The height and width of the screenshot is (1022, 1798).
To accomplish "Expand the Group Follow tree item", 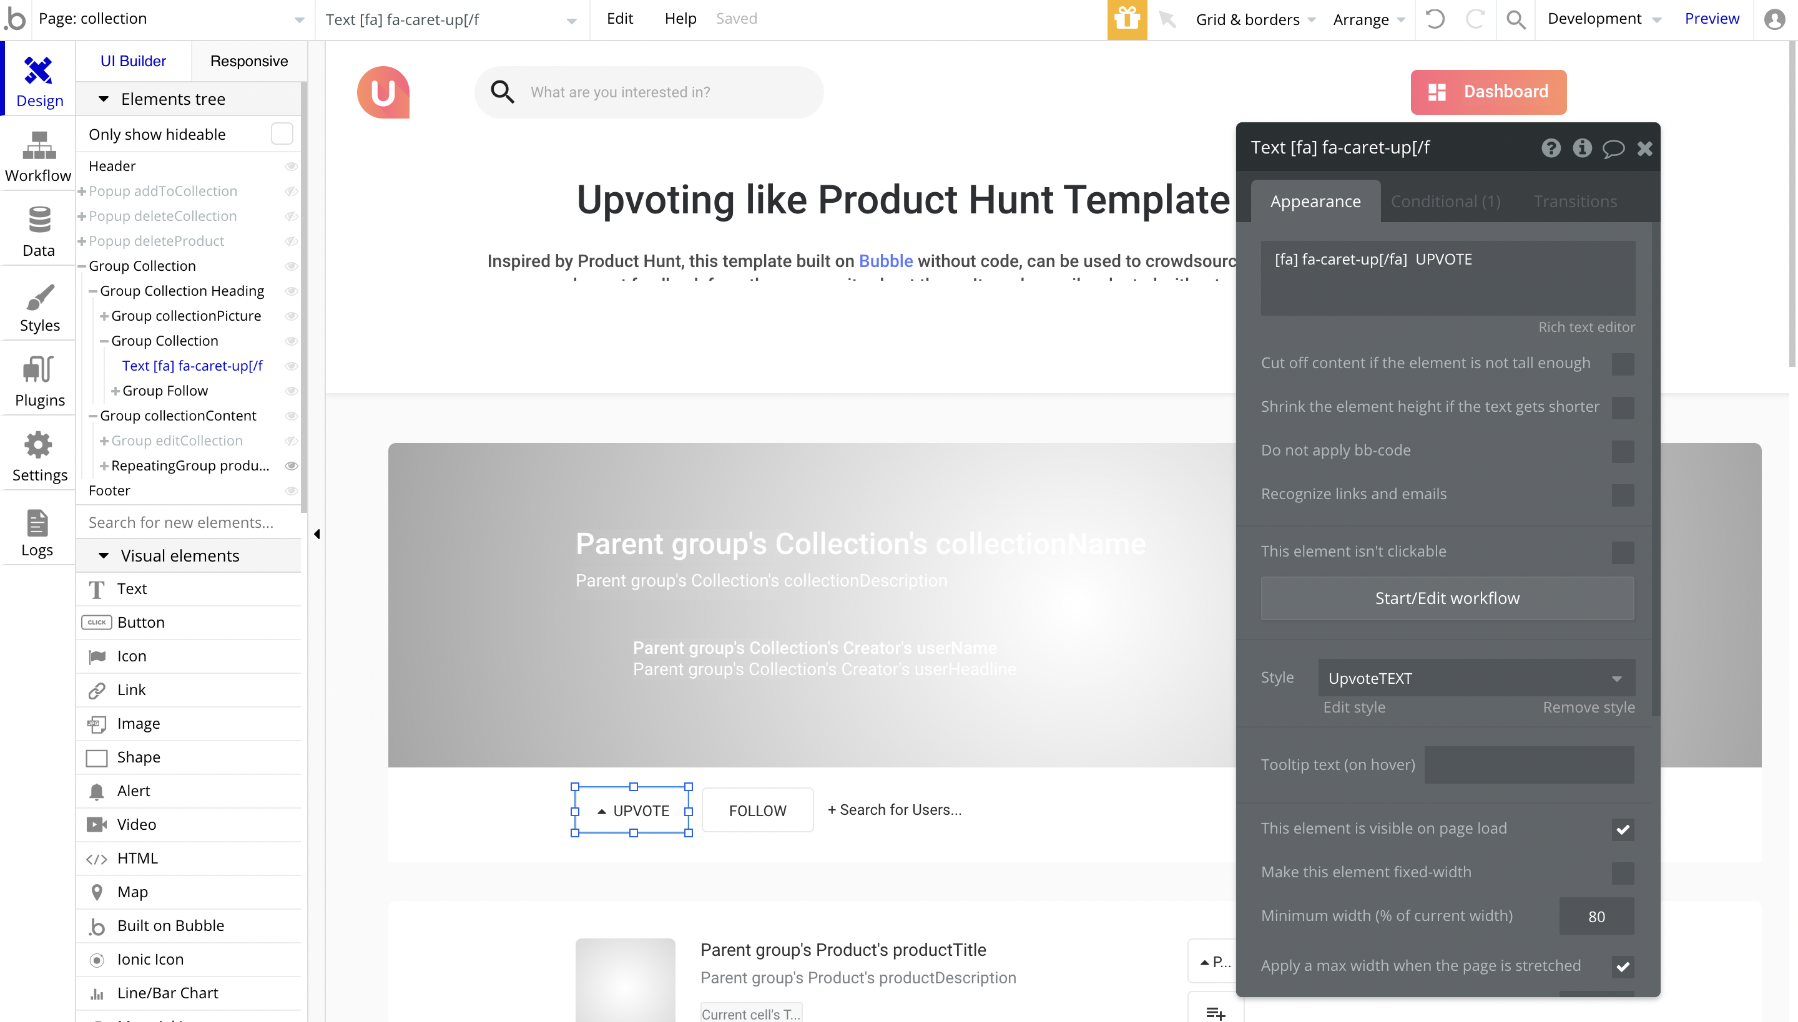I will point(115,391).
